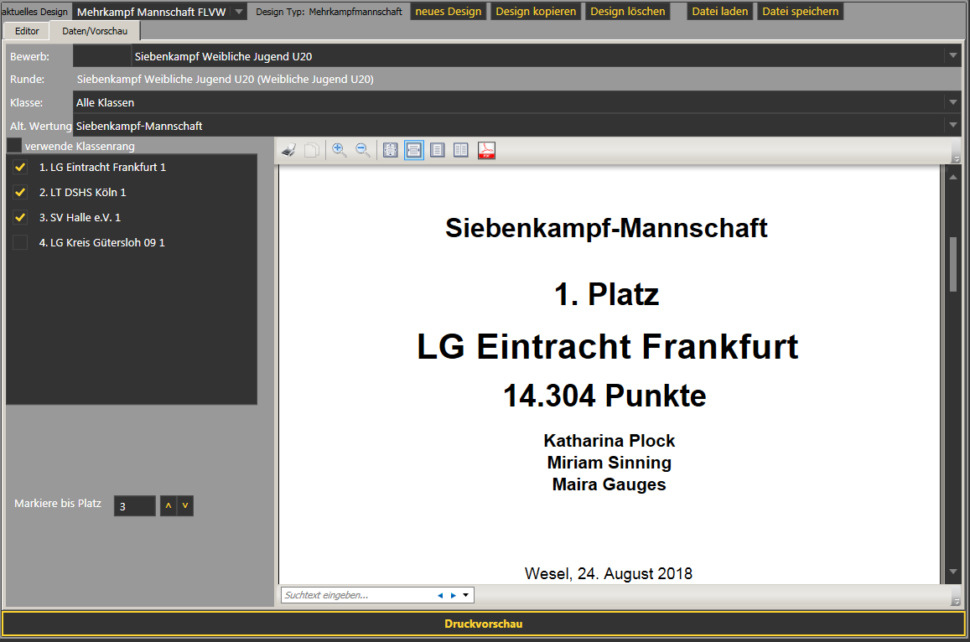Switch to two-page view

pyautogui.click(x=461, y=150)
